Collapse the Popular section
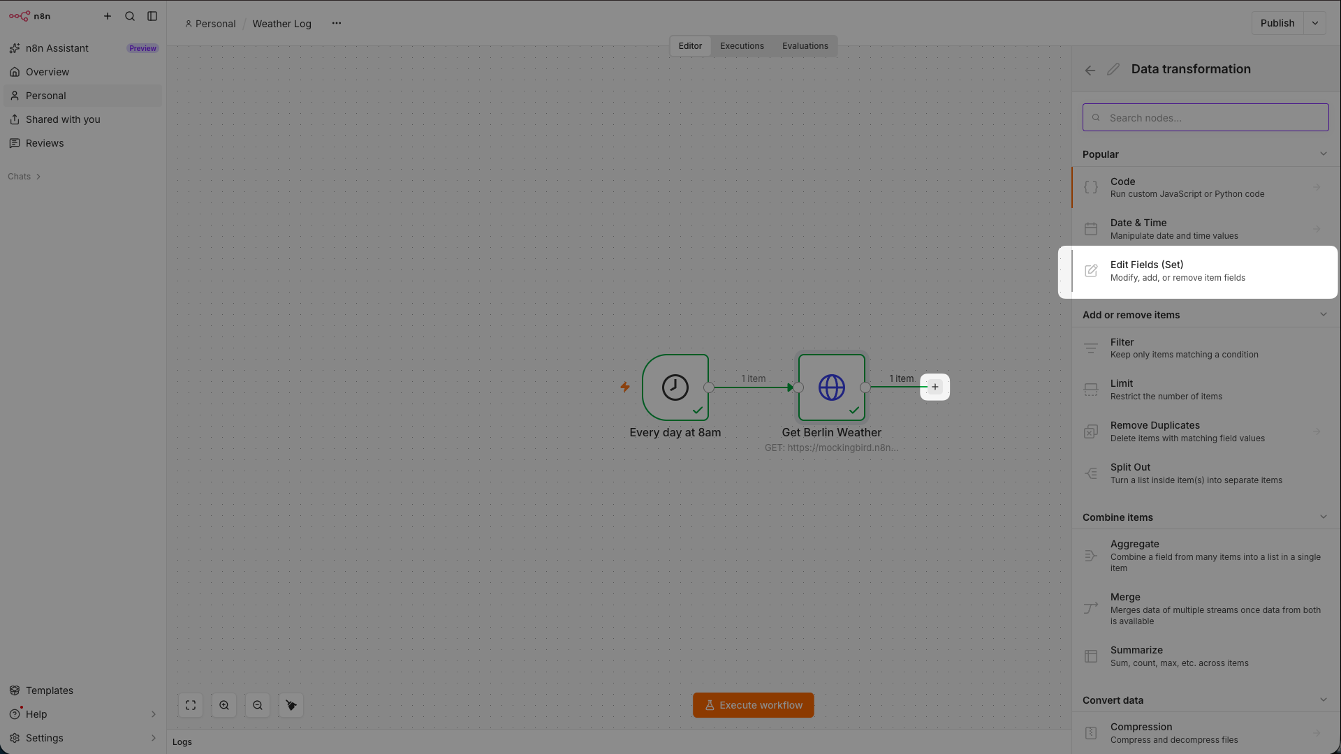The image size is (1341, 754). pos(1323,154)
